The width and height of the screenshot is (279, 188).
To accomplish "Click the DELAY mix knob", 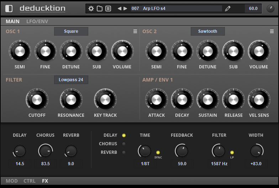I will pos(20,151).
